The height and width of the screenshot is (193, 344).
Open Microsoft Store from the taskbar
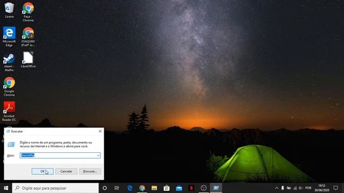click(167, 188)
